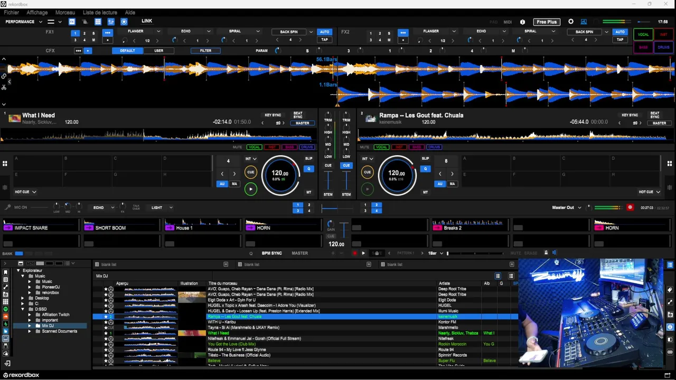Open the FX1 BACK SPIN dropdown

pos(311,32)
